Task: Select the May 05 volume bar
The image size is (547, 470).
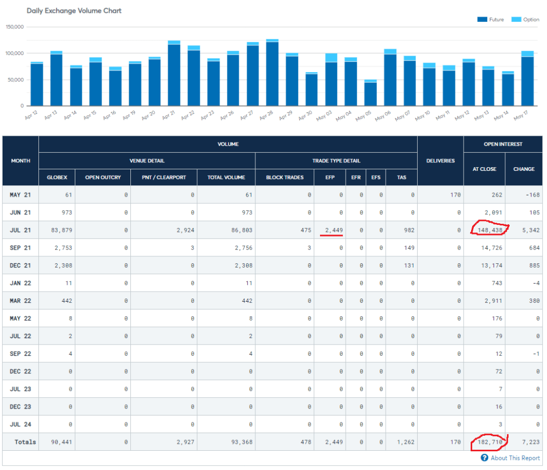Action: point(370,93)
